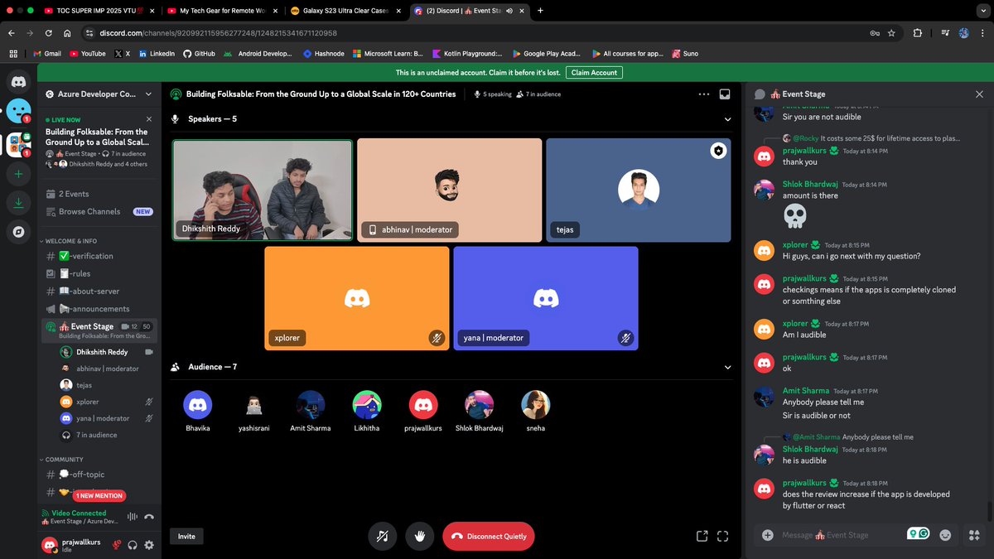Viewport: 994px width, 559px height.
Task: Open more options ellipsis in stage header
Action: tap(704, 94)
